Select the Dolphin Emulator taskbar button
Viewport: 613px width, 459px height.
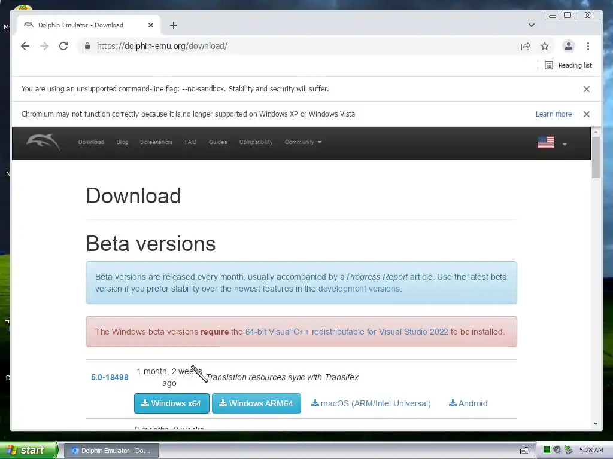111,451
